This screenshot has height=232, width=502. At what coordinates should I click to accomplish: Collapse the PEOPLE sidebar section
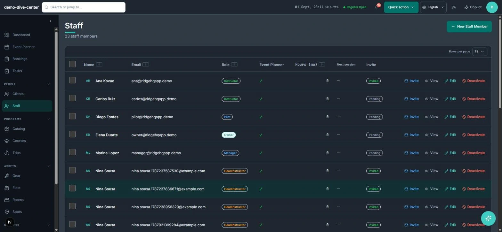pyautogui.click(x=49, y=84)
